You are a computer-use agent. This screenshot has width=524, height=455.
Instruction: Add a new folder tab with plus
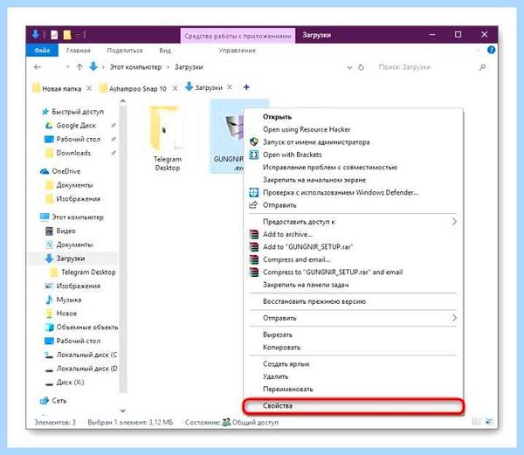pos(246,87)
